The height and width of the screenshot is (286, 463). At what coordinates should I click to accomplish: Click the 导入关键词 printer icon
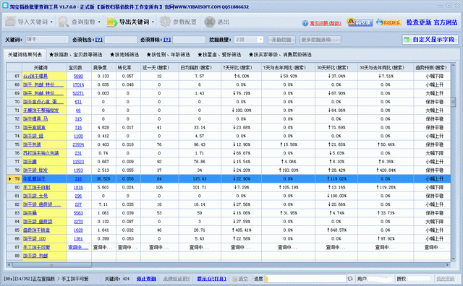tap(11, 22)
